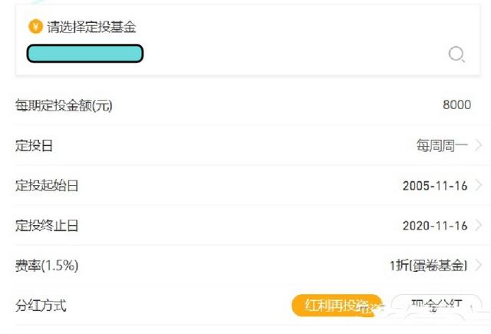This screenshot has width=491, height=334.
Task: Click the 定投日 row label
Action: (34, 146)
